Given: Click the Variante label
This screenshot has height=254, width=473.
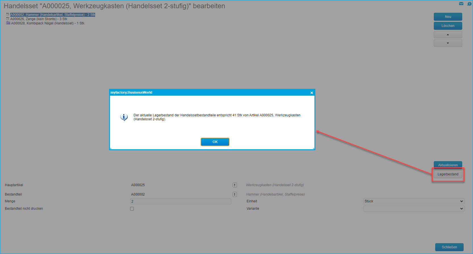Looking at the screenshot, I should click(x=253, y=209).
